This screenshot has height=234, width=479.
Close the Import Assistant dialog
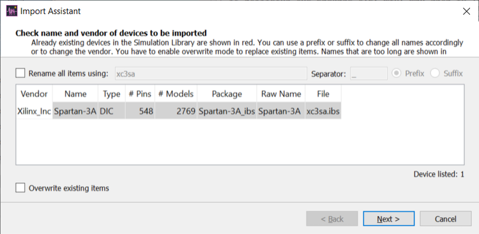(466, 12)
